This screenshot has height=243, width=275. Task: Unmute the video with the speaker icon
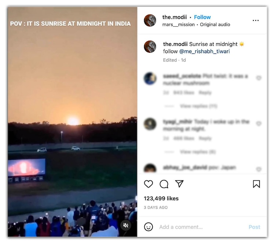coord(126,225)
